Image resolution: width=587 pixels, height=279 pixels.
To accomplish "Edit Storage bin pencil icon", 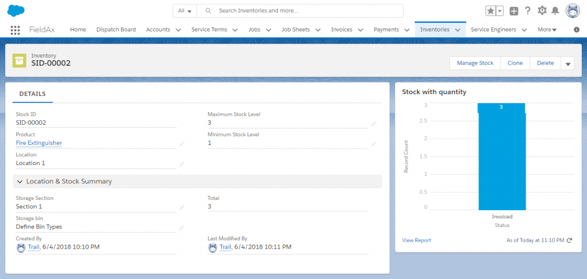I will click(182, 227).
